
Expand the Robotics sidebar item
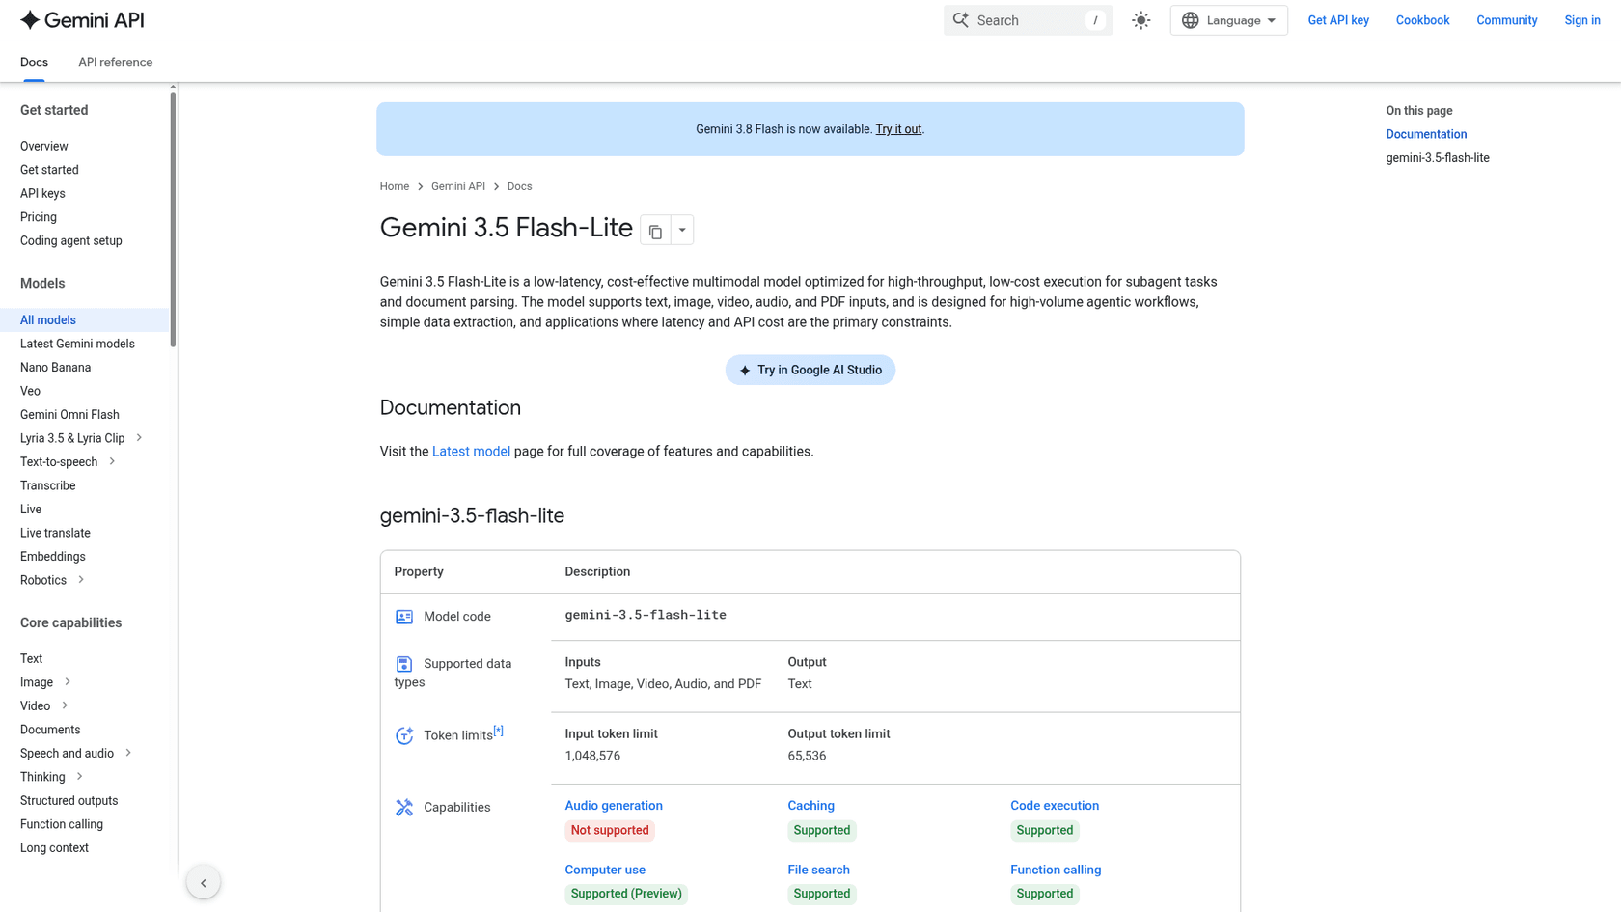[x=81, y=580]
